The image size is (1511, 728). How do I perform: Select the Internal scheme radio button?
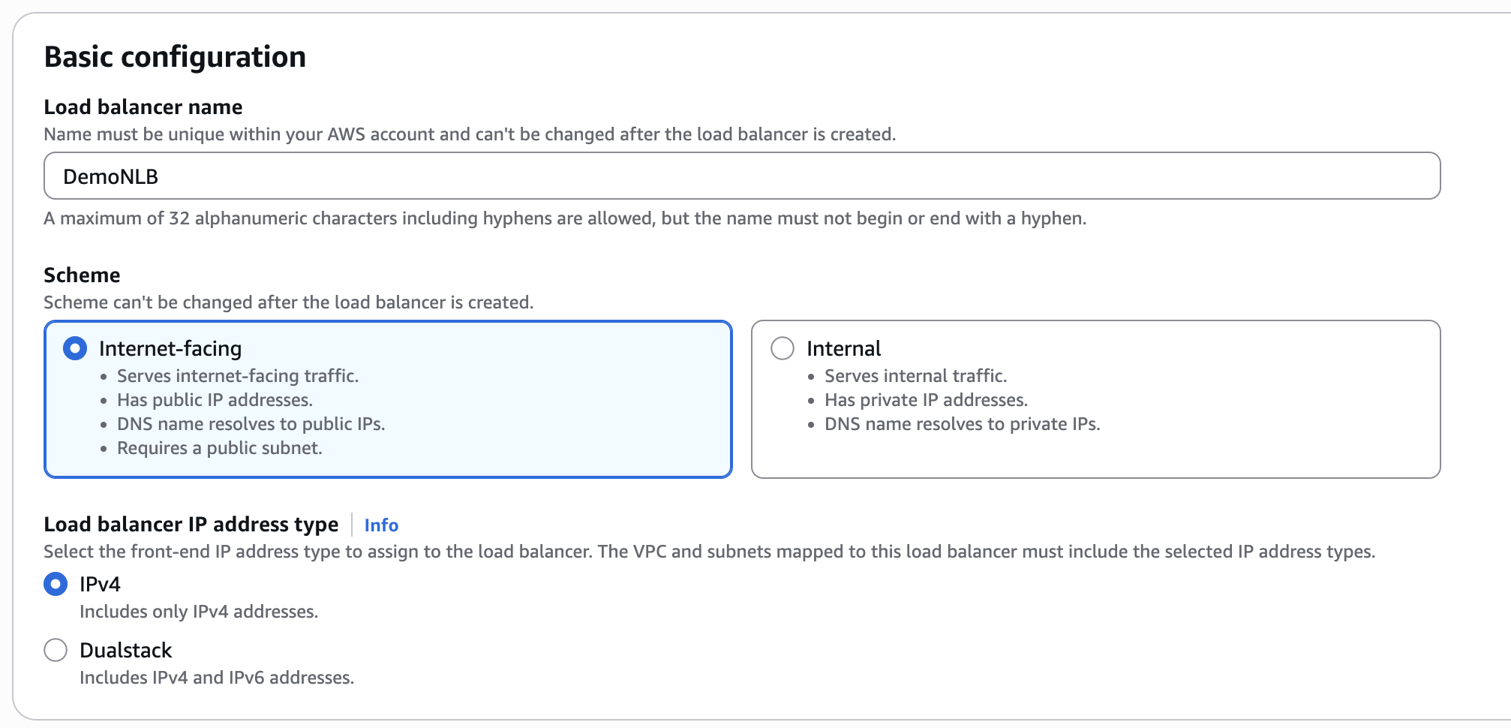[783, 348]
